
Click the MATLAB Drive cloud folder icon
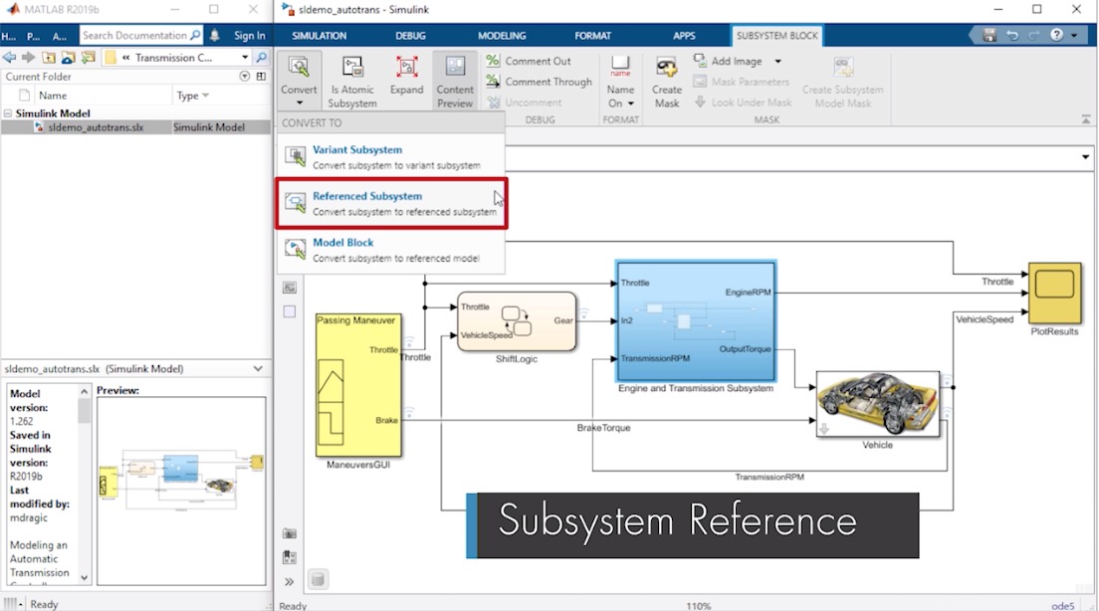click(68, 58)
